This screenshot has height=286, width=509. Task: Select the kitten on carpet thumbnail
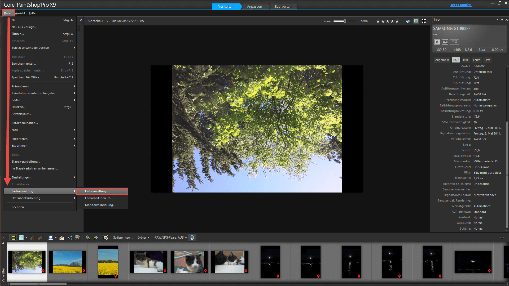click(189, 262)
